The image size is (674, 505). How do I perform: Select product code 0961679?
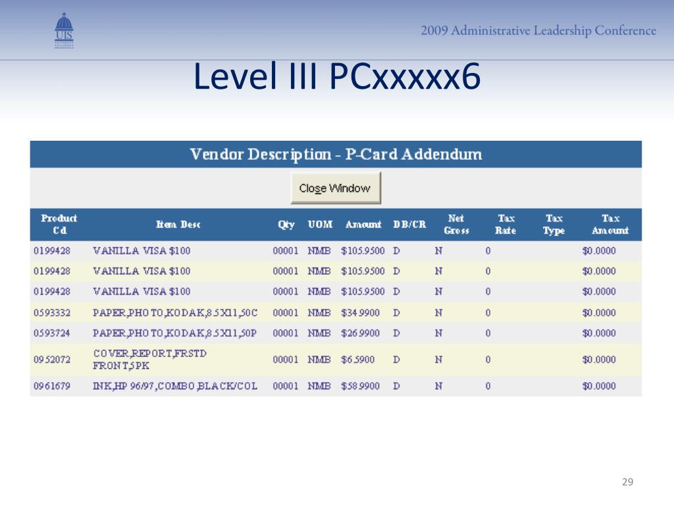(x=52, y=385)
